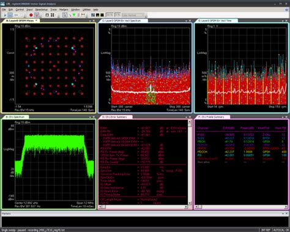Click the middle dark display appearance icon
The image size is (290, 232).
point(97,15)
